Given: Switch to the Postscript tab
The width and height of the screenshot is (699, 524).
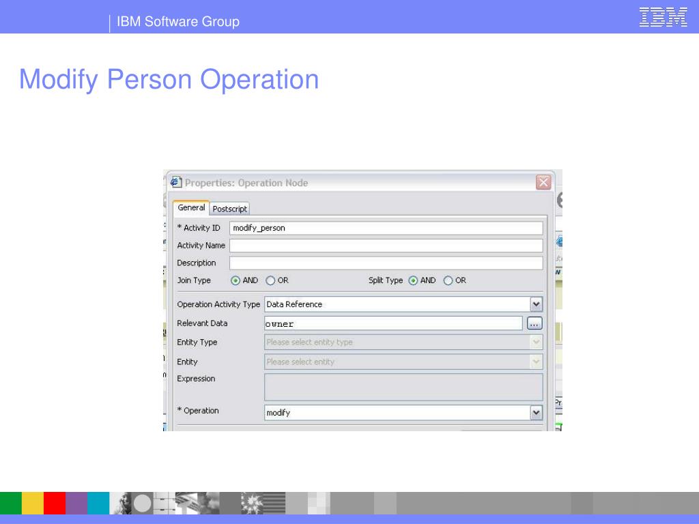Looking at the screenshot, I should click(x=229, y=209).
